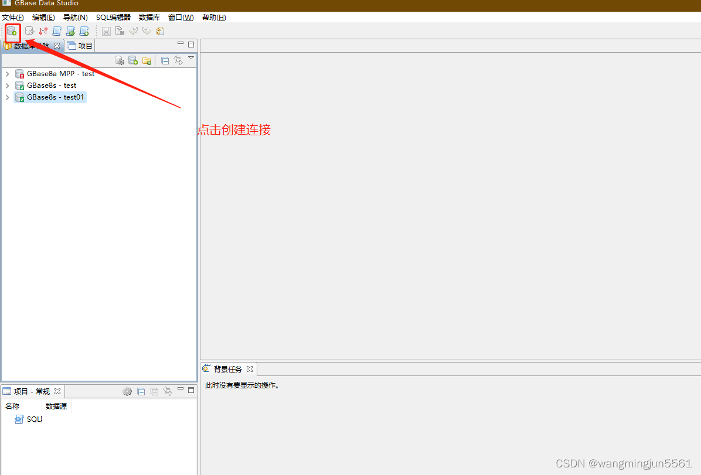Image resolution: width=701 pixels, height=475 pixels.
Task: Open the SQL编辑器 menu
Action: (x=113, y=17)
